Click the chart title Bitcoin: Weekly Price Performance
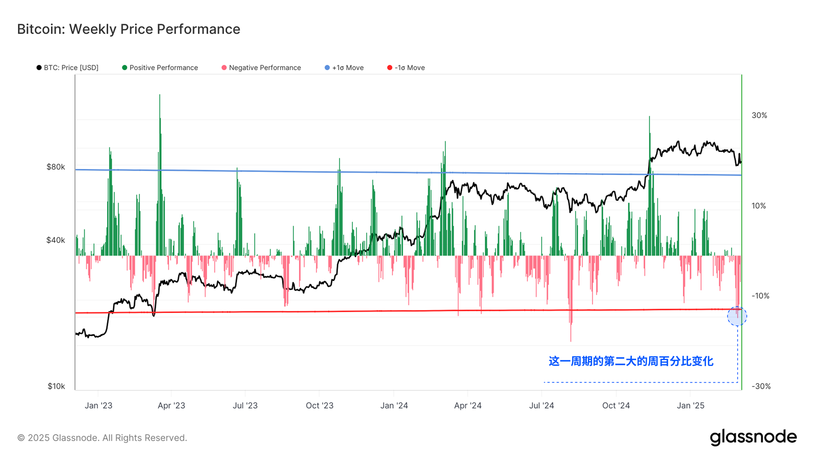 click(129, 29)
